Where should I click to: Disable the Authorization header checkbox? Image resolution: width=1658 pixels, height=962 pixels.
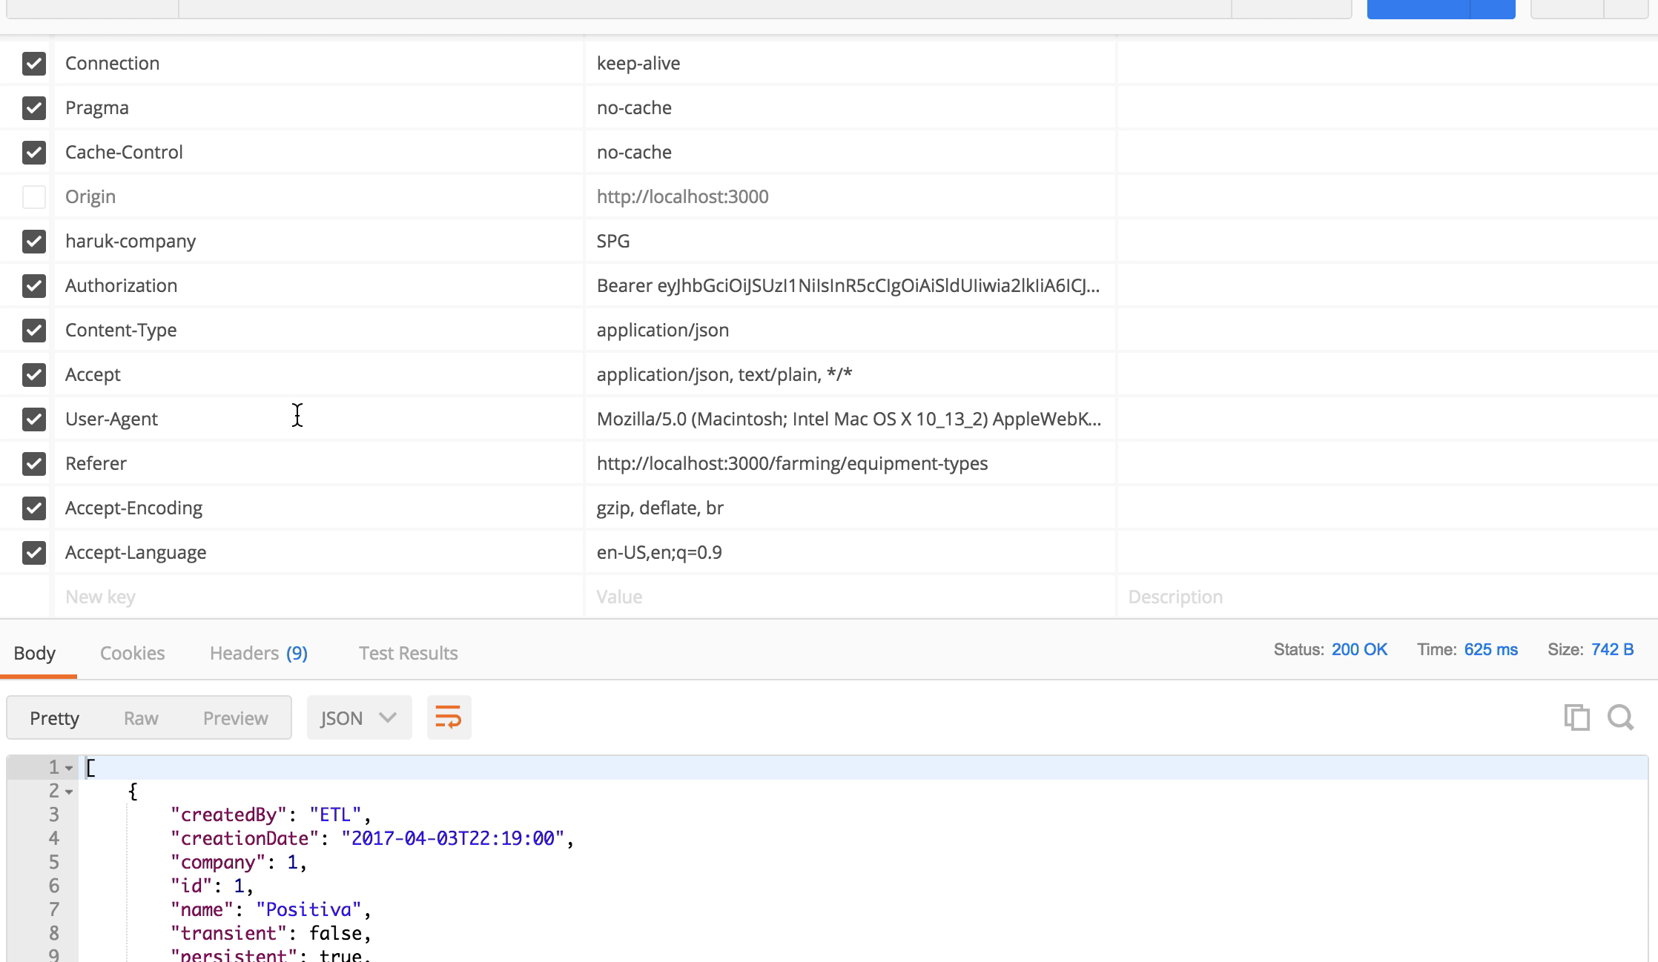tap(34, 286)
